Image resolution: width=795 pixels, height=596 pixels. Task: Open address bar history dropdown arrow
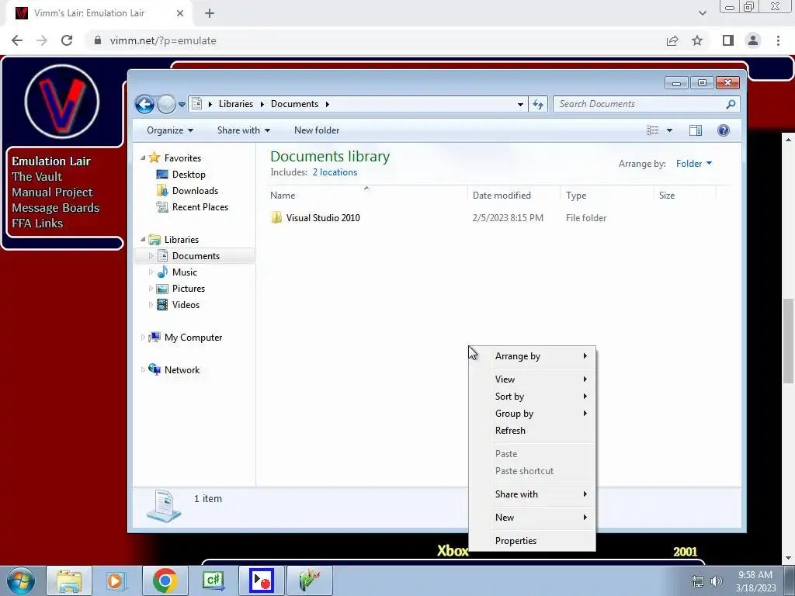[520, 105]
